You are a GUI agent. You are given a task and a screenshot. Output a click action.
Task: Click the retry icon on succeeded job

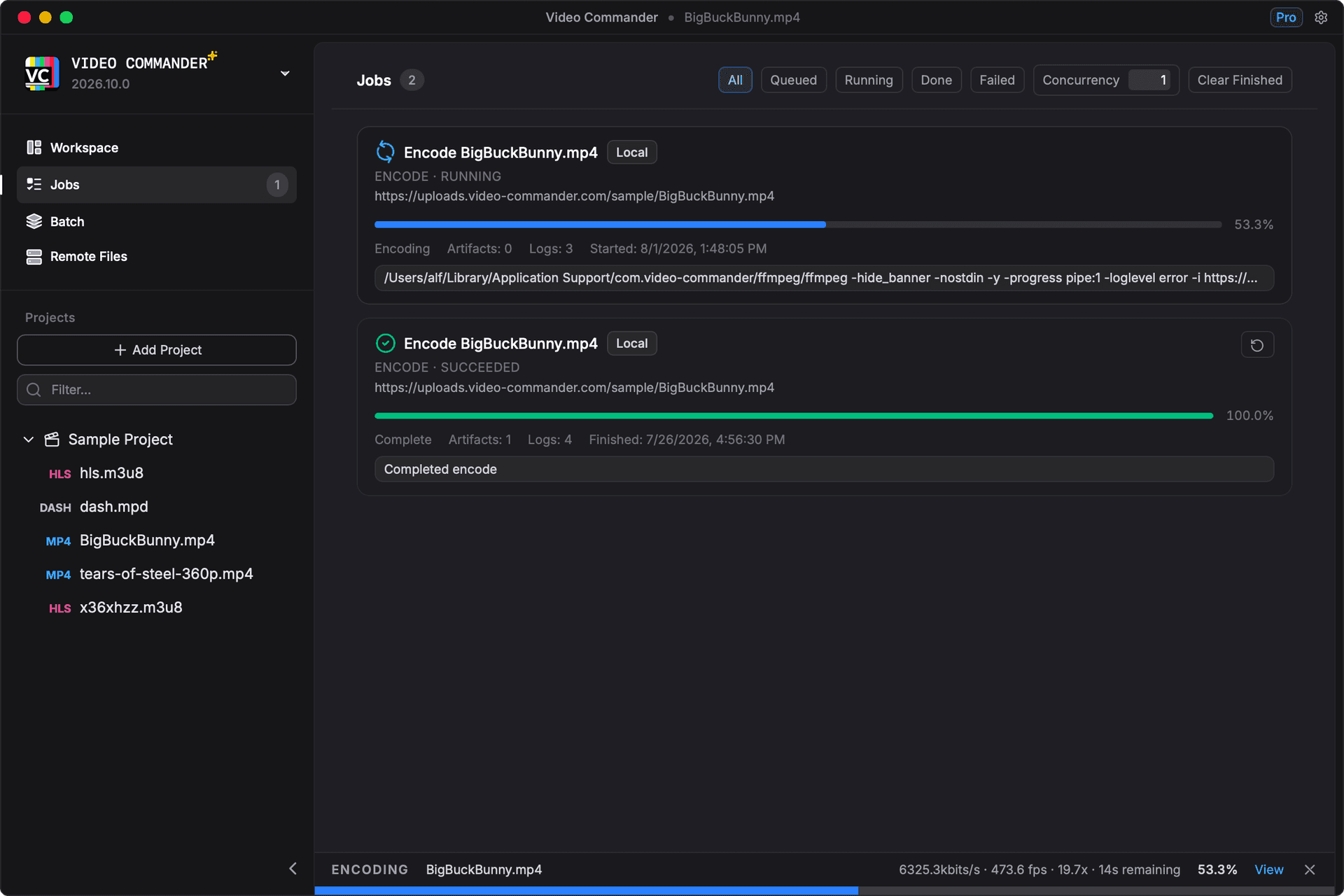coord(1257,345)
